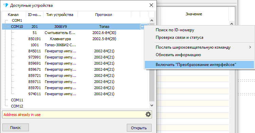Image resolution: width=255 pixels, height=133 pixels.
Task: Sort by Тип устройства column header
Action: click(x=61, y=15)
